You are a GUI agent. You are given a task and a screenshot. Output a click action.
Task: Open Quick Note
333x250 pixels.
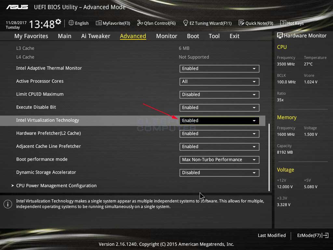click(256, 23)
